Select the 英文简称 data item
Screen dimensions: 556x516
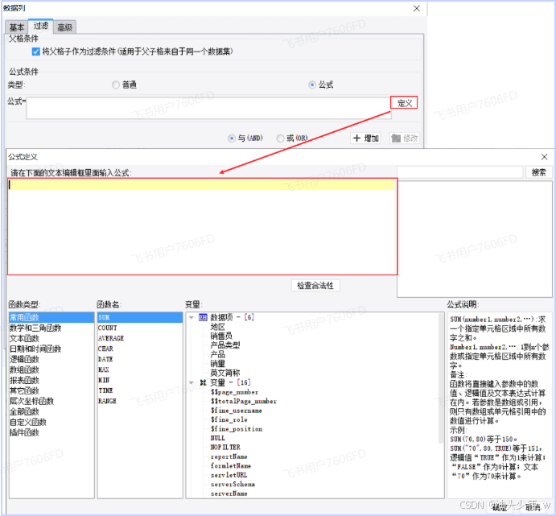point(225,373)
